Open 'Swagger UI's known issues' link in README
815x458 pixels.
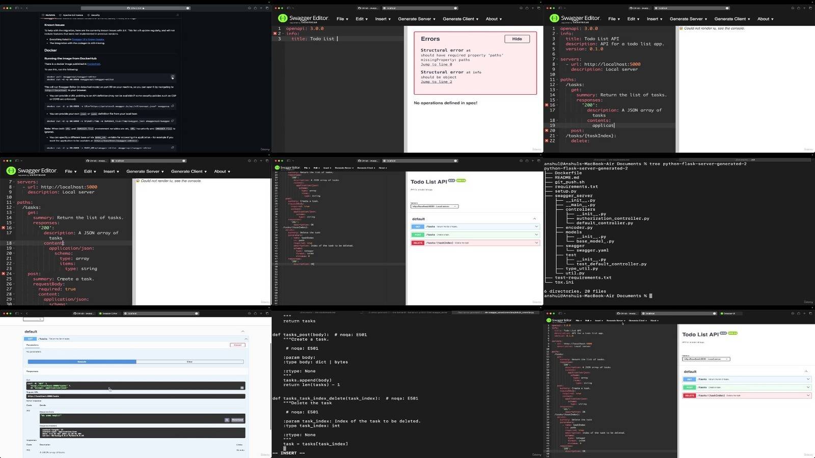click(88, 39)
